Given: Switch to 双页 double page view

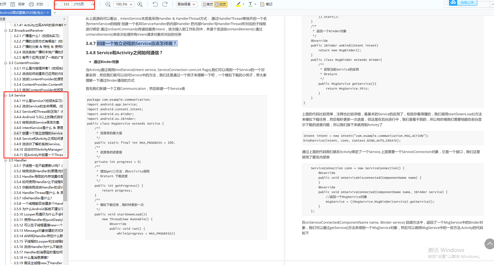Looking at the screenshot, I should (221, 4).
